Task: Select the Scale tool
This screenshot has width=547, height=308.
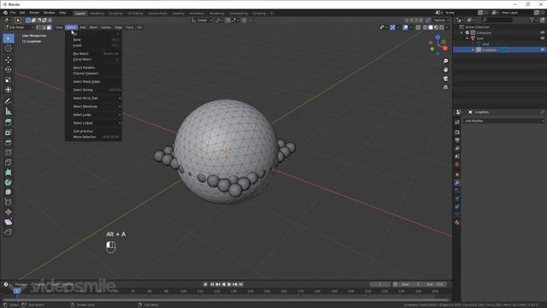Action: [9, 80]
